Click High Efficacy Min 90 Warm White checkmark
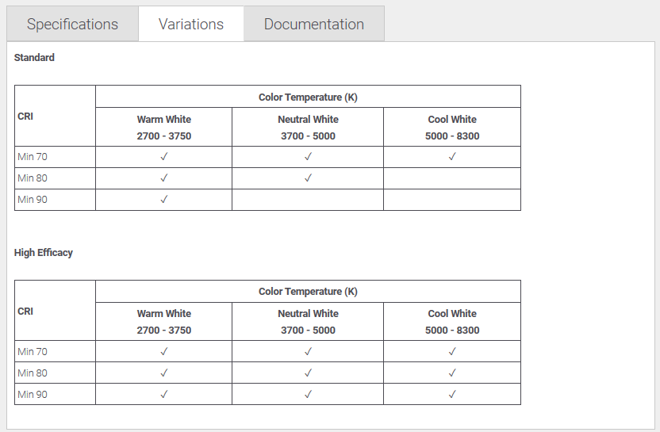Viewport: 660px width, 432px height. pyautogui.click(x=164, y=394)
